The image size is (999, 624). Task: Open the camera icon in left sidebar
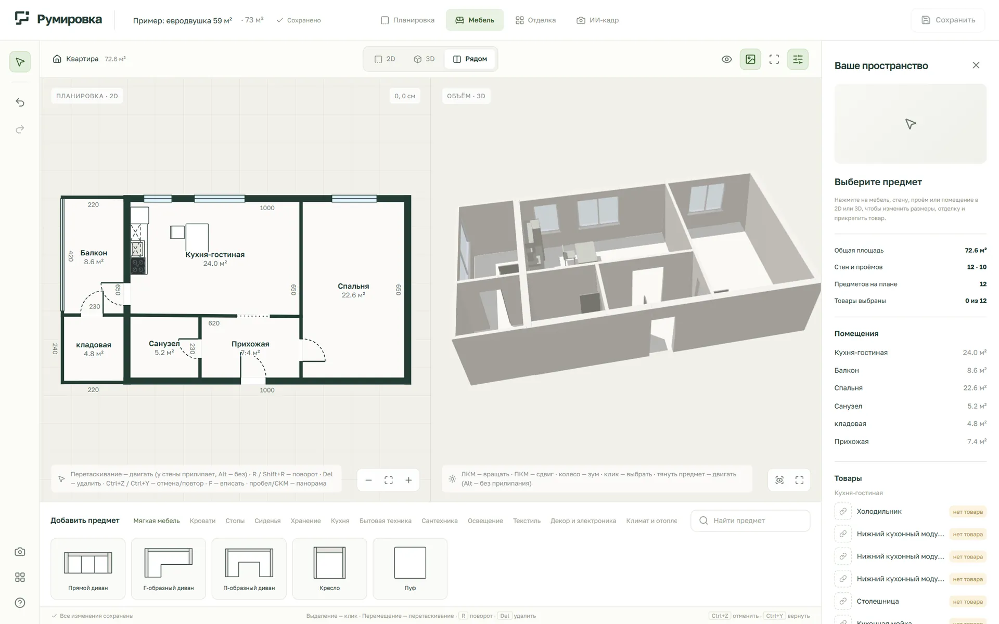20,552
